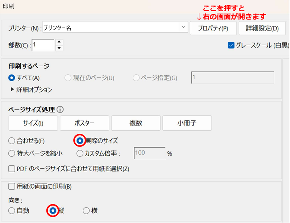Select 自動 orientation radio button
The height and width of the screenshot is (223, 290).
click(12, 210)
